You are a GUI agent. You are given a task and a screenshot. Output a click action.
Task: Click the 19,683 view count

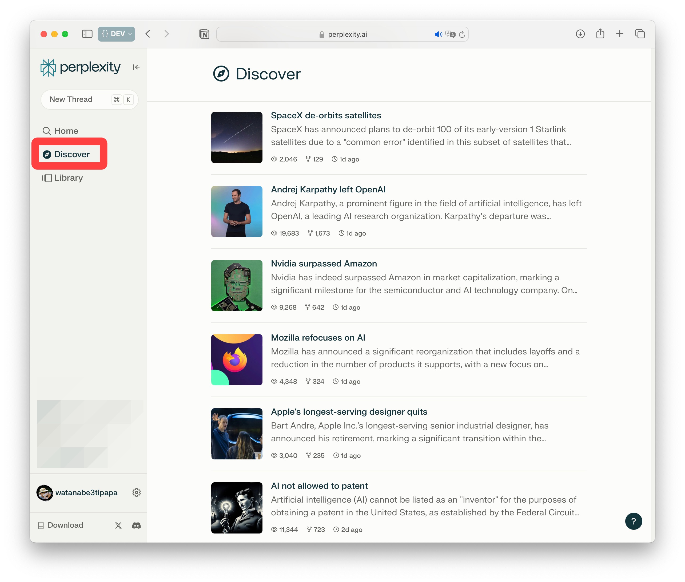(285, 233)
